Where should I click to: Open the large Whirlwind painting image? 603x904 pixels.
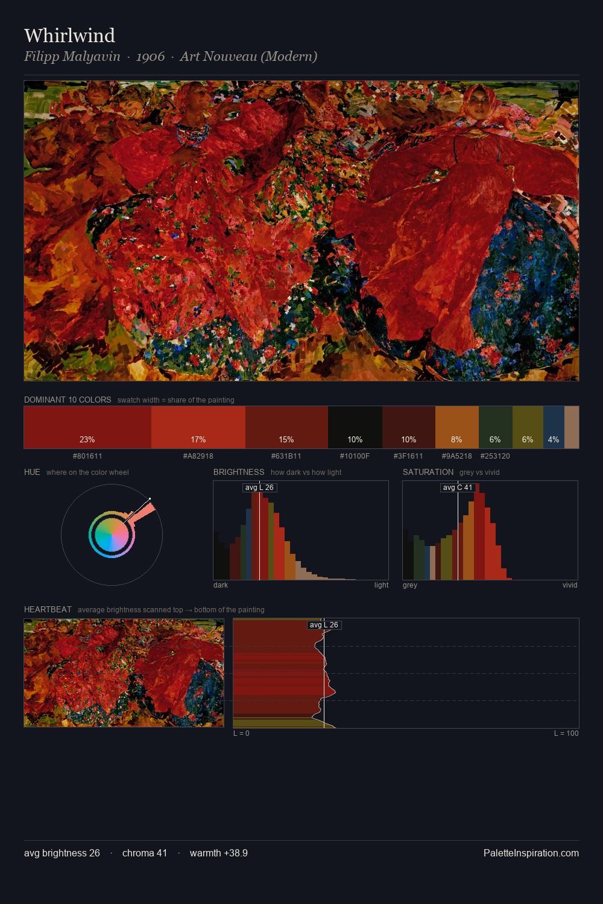coord(301,231)
